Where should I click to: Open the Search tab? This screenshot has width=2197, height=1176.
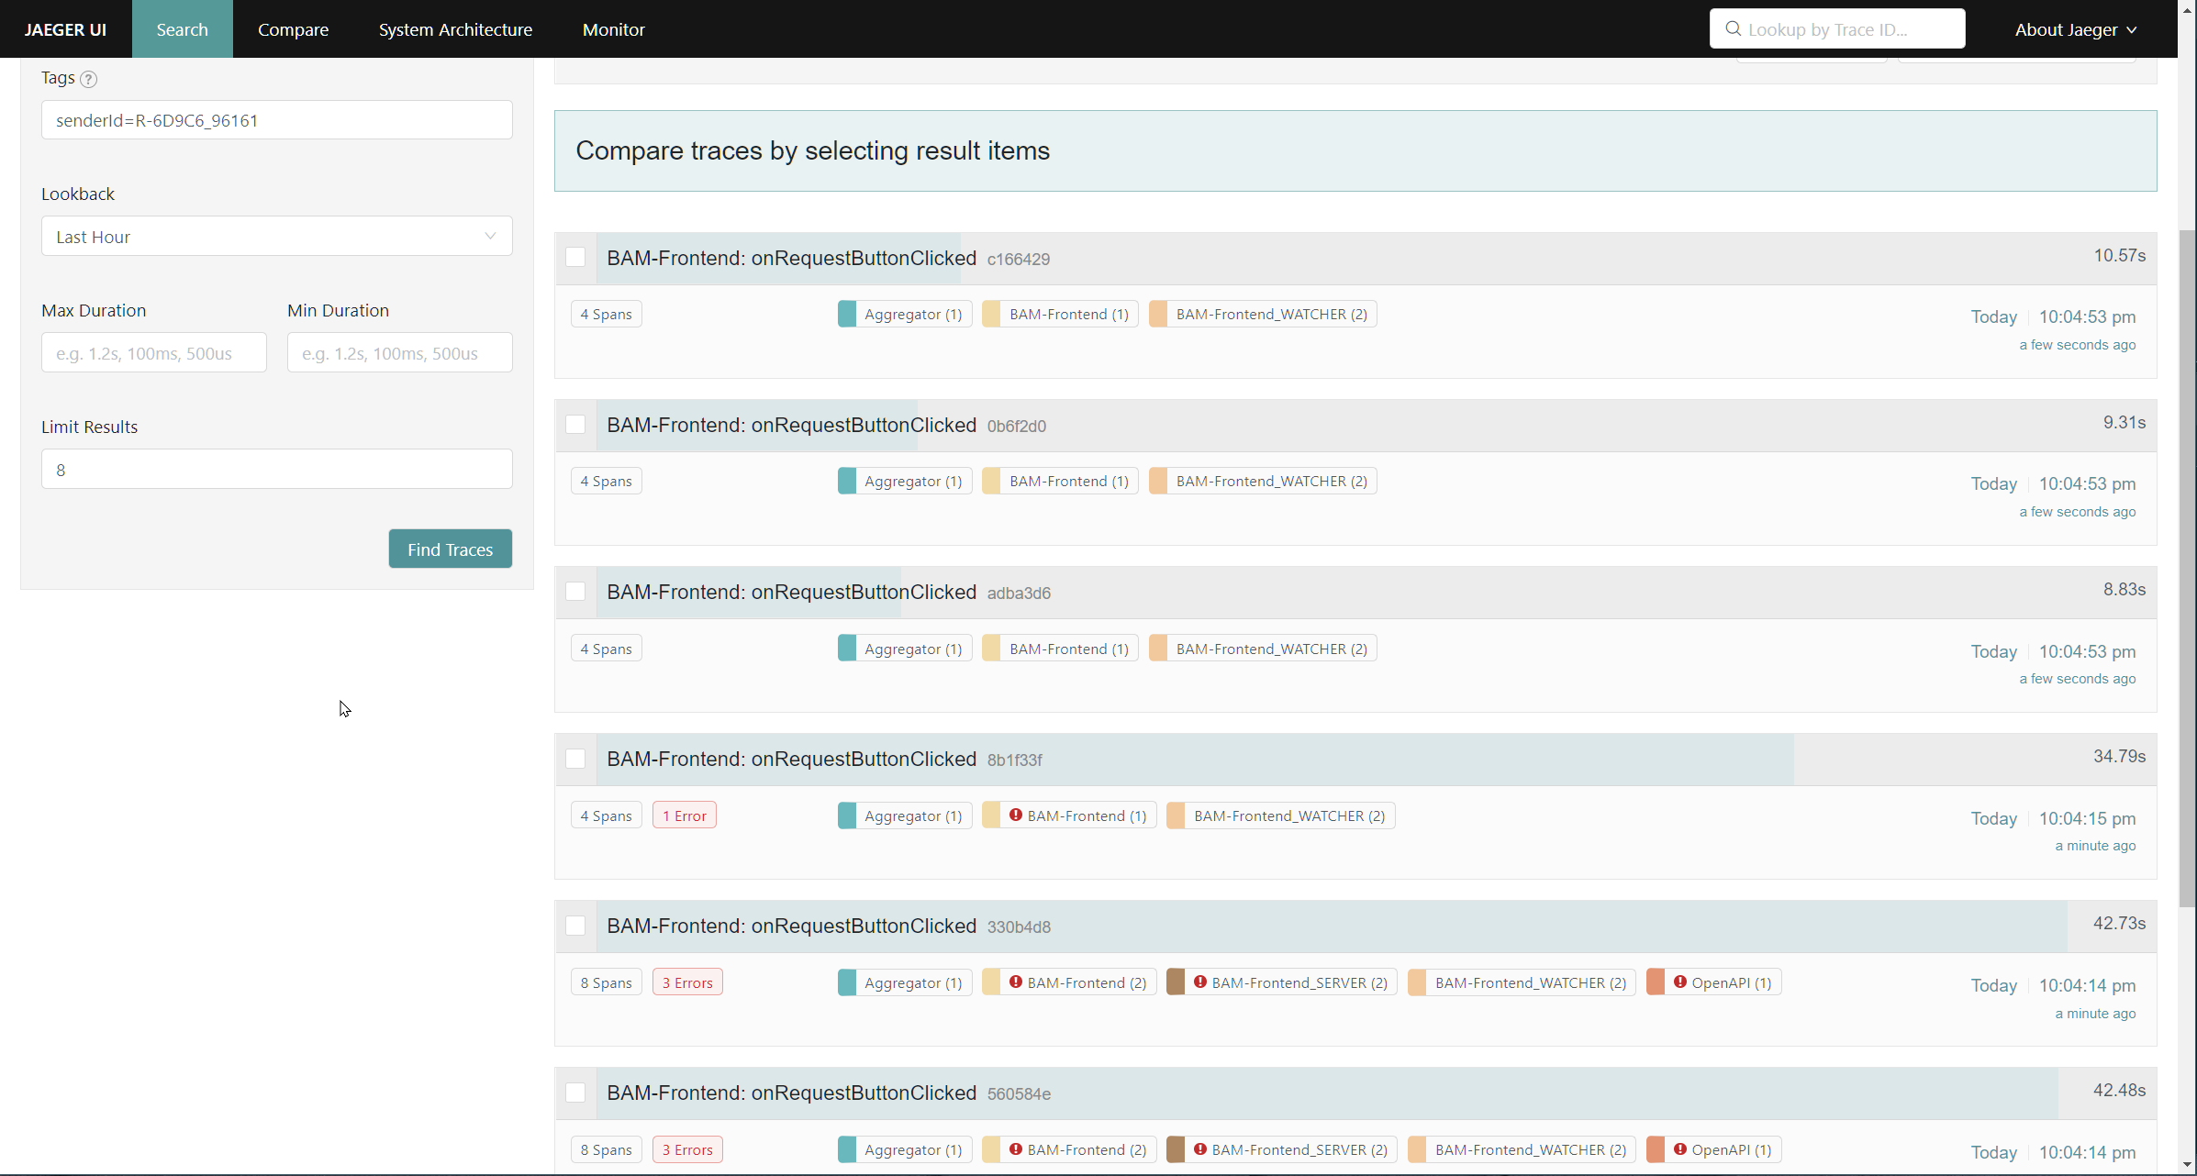pos(182,29)
